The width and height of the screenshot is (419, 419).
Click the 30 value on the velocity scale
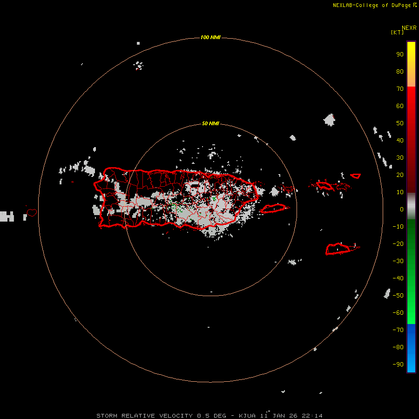(400, 158)
